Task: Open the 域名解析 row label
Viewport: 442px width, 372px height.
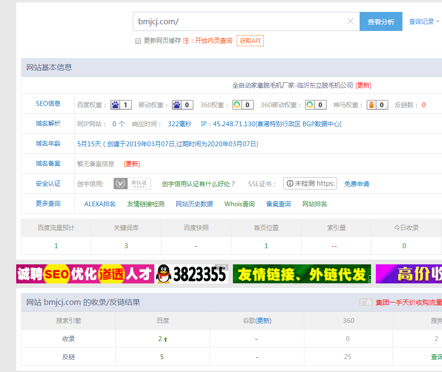Action: pyautogui.click(x=48, y=123)
